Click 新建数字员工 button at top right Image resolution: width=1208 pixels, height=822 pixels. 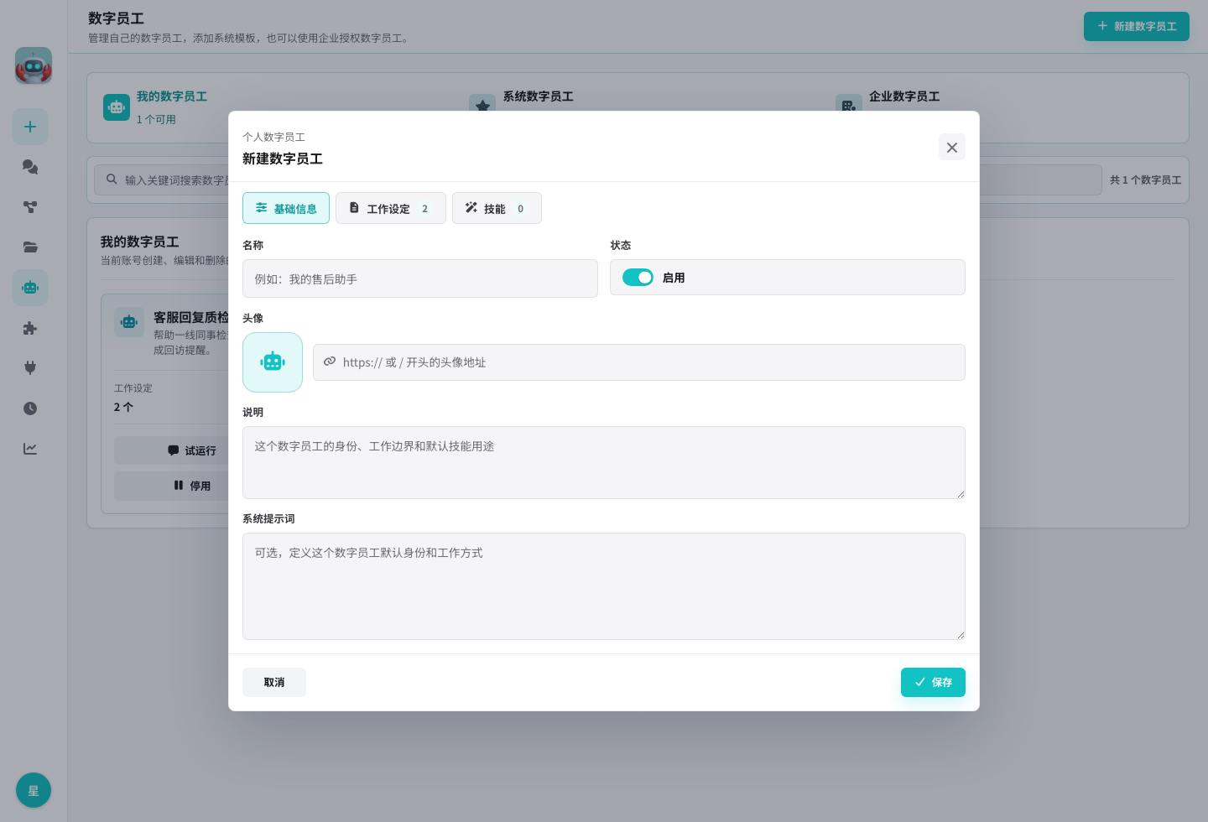coord(1137,26)
